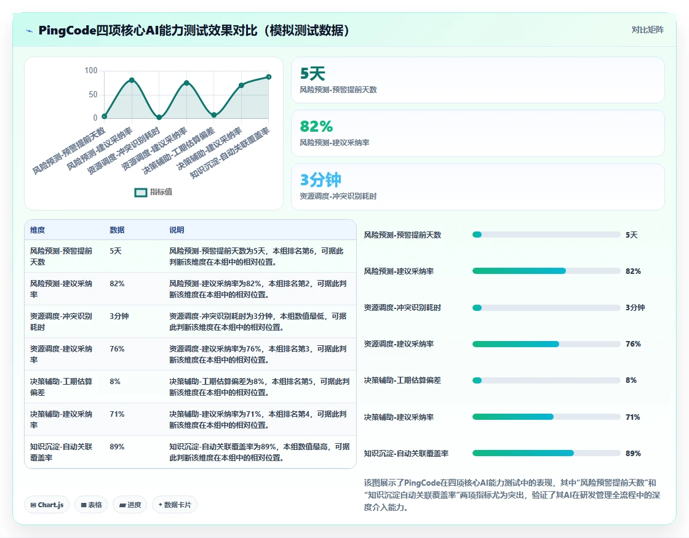Image resolution: width=689 pixels, height=538 pixels.
Task: Click the 5天 value in the table
Action: pos(116,251)
